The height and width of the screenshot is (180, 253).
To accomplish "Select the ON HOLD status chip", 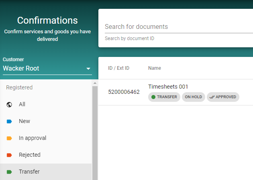I will pyautogui.click(x=194, y=97).
